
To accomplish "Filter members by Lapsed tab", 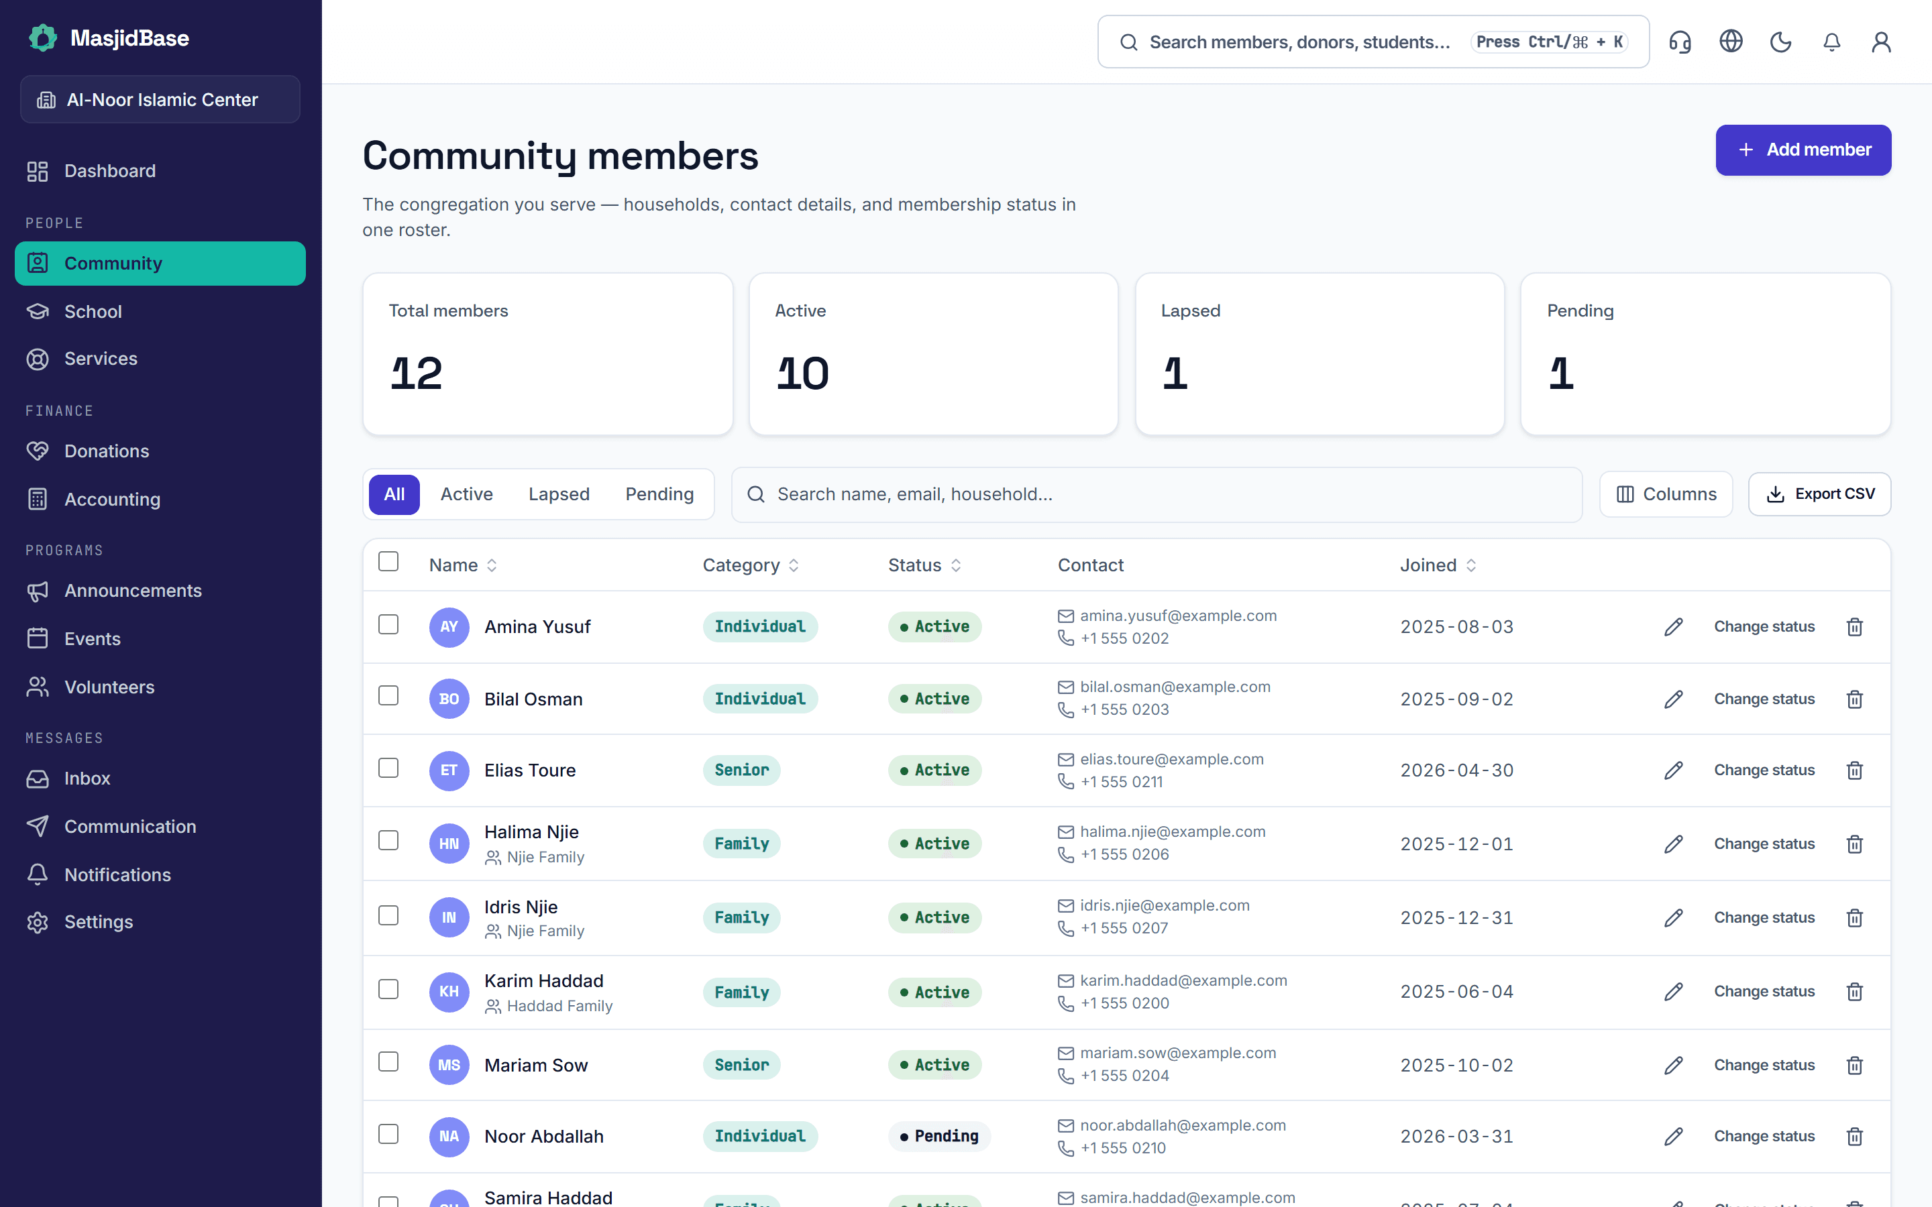I will [559, 494].
